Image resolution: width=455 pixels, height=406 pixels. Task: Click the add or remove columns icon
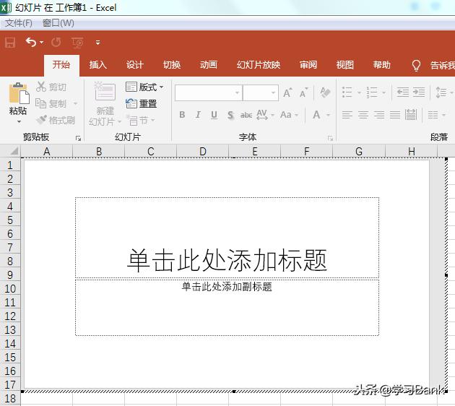click(433, 115)
